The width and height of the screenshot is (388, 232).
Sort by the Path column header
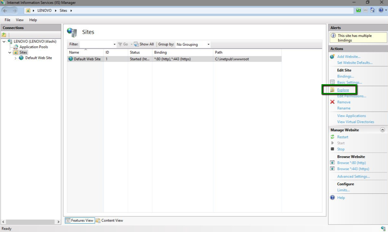pos(247,52)
